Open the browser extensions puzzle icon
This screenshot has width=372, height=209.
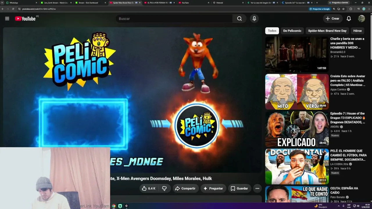tap(351, 9)
